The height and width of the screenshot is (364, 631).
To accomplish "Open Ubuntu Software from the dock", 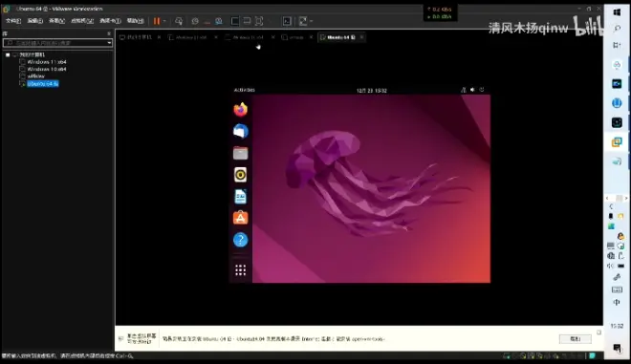I will tap(240, 218).
